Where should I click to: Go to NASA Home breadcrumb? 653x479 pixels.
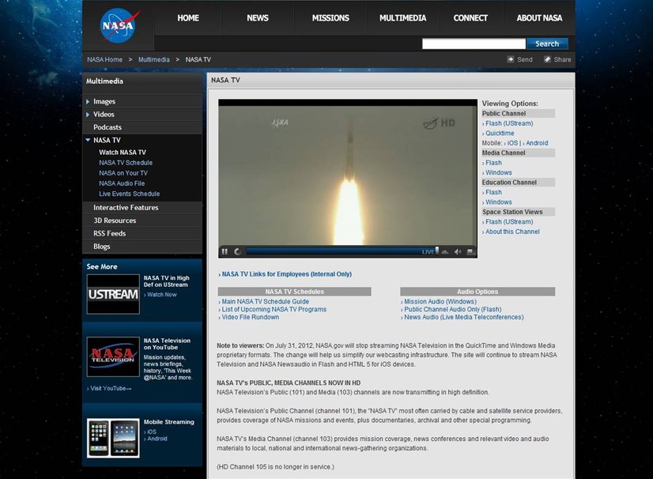pos(104,59)
